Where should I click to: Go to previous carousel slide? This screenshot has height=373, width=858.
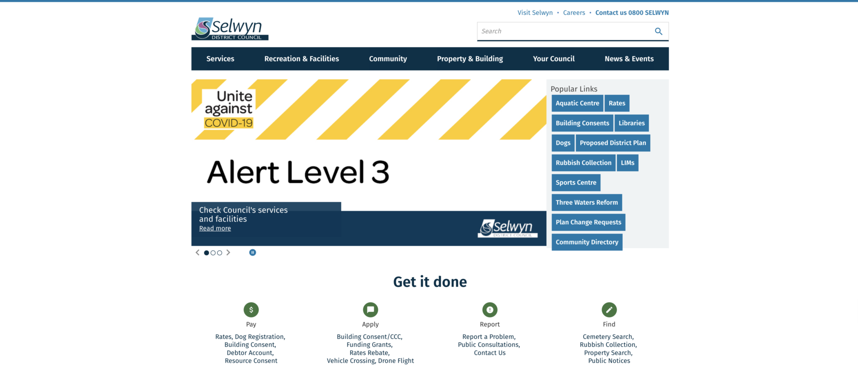coord(197,253)
